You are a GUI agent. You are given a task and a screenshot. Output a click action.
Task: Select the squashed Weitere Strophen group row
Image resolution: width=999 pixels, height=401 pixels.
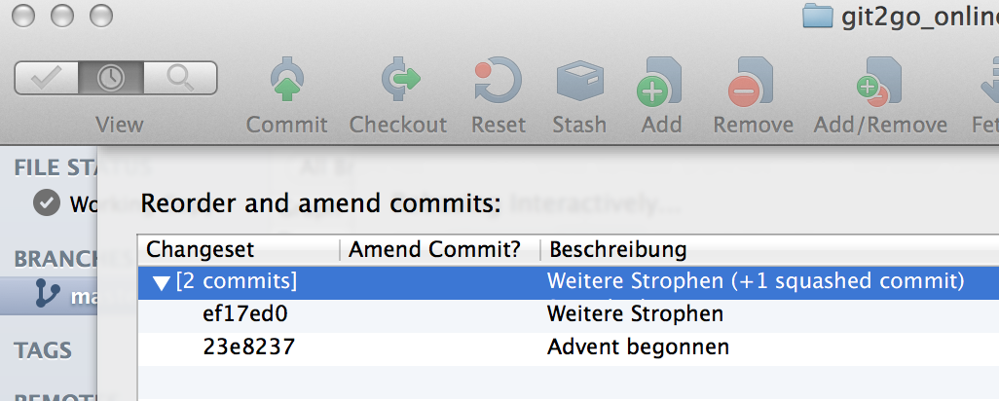click(x=569, y=282)
